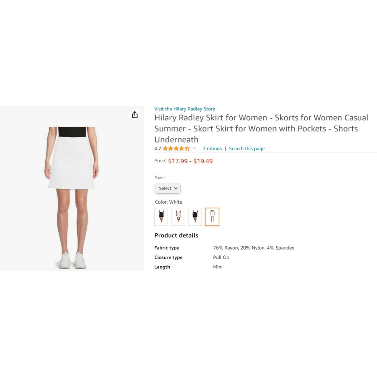Click the main white skirt product image
The height and width of the screenshot is (377, 377).
tap(72, 188)
